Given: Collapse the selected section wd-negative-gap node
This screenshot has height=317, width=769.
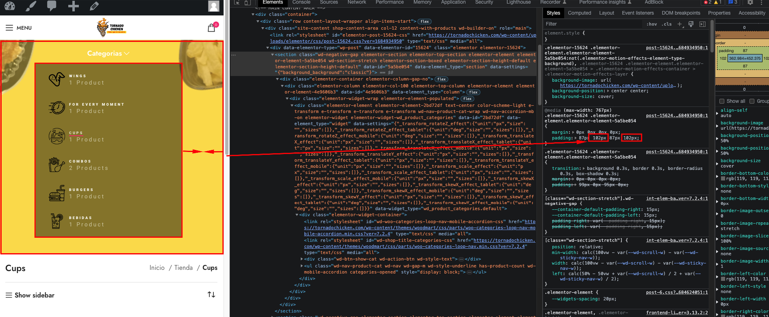Looking at the screenshot, I should point(273,55).
